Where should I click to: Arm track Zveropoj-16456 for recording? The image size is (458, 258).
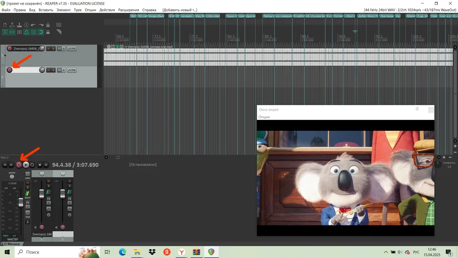coord(10,48)
